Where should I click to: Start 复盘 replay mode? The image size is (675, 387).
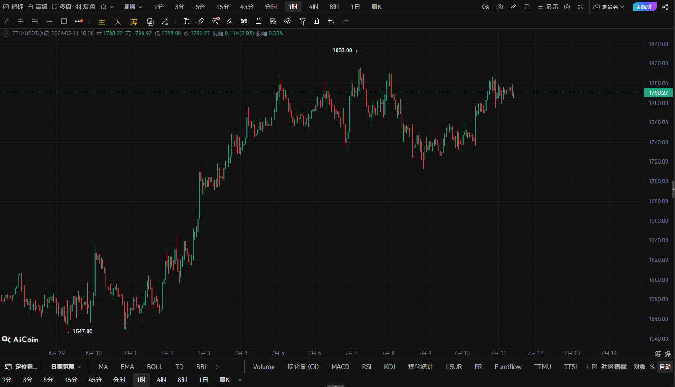pos(86,7)
